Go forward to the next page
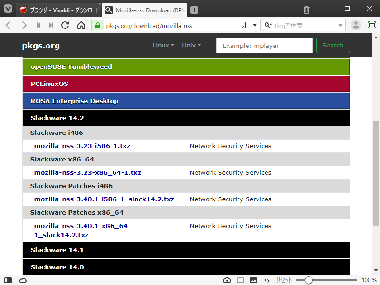Viewport: 380px width, 285px height. click(24, 25)
